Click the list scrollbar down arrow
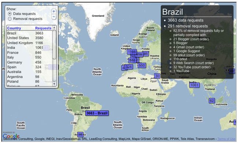Viewport: 238px width, 143px height. (54, 84)
